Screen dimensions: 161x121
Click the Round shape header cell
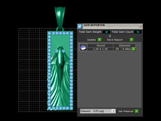(100, 45)
